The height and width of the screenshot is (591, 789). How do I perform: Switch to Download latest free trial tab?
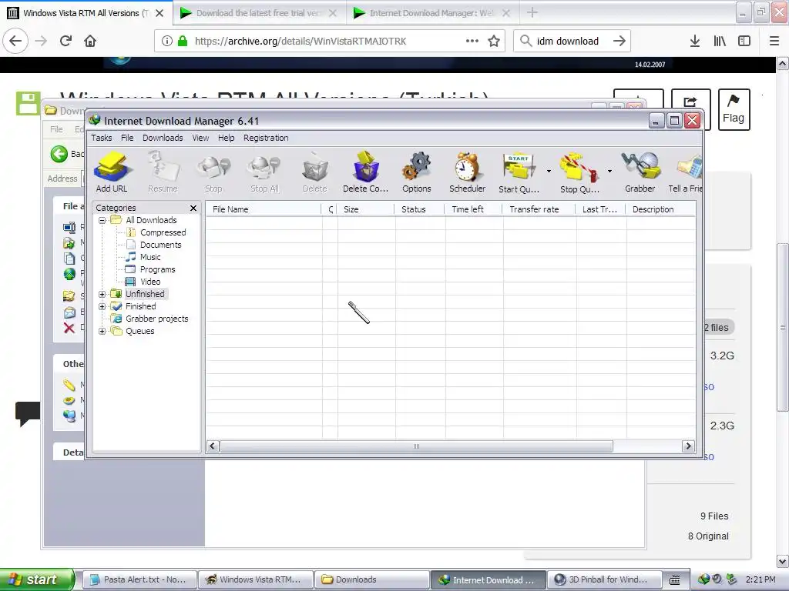pyautogui.click(x=259, y=13)
